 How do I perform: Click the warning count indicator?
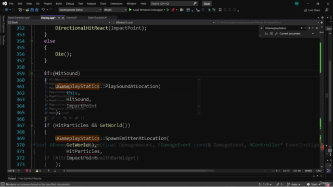[38, 171]
